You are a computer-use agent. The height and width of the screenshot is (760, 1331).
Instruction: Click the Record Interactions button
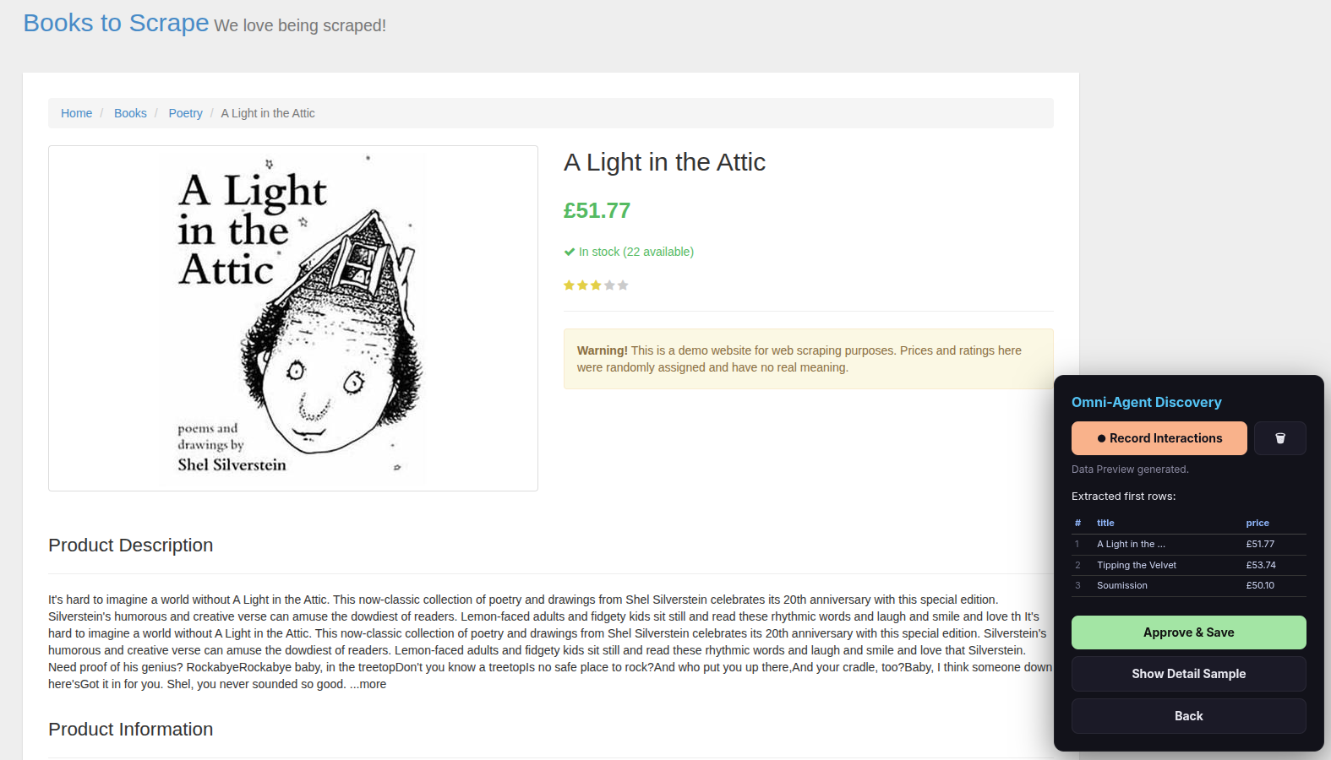tap(1159, 438)
